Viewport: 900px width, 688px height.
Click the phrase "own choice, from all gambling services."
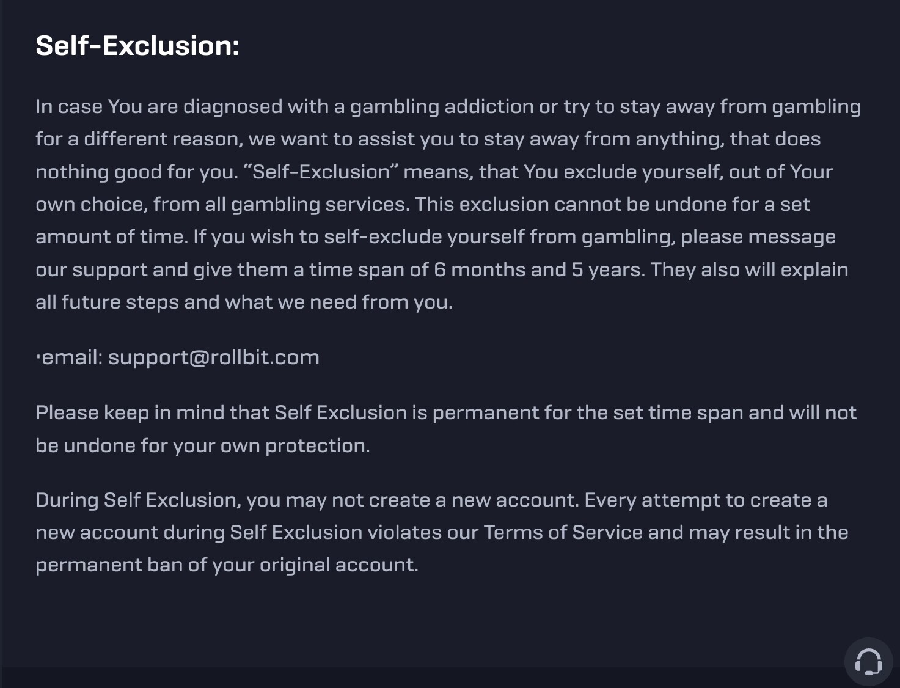222,205
